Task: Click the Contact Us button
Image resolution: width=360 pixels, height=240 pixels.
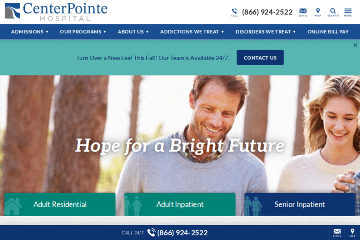Action: click(260, 58)
